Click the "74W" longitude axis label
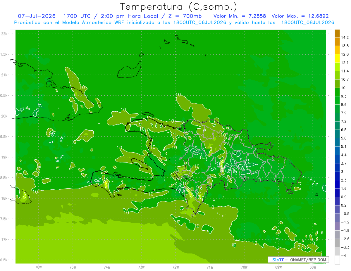This screenshot has width=351, height=271. [107, 267]
